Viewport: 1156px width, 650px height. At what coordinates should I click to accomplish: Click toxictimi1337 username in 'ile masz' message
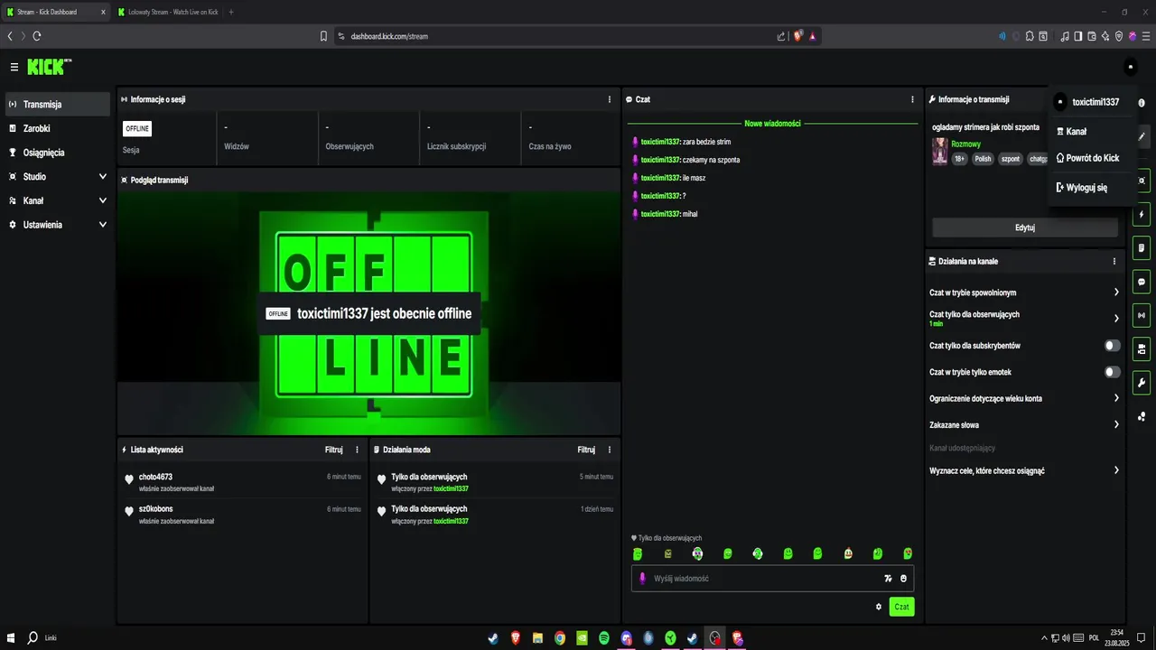660,178
